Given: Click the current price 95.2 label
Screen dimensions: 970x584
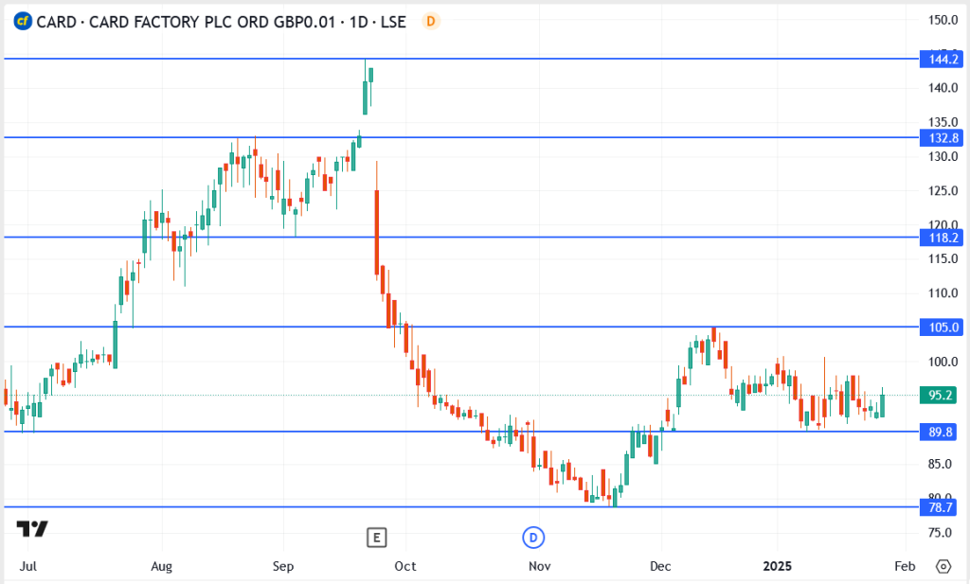Looking at the screenshot, I should pyautogui.click(x=943, y=395).
